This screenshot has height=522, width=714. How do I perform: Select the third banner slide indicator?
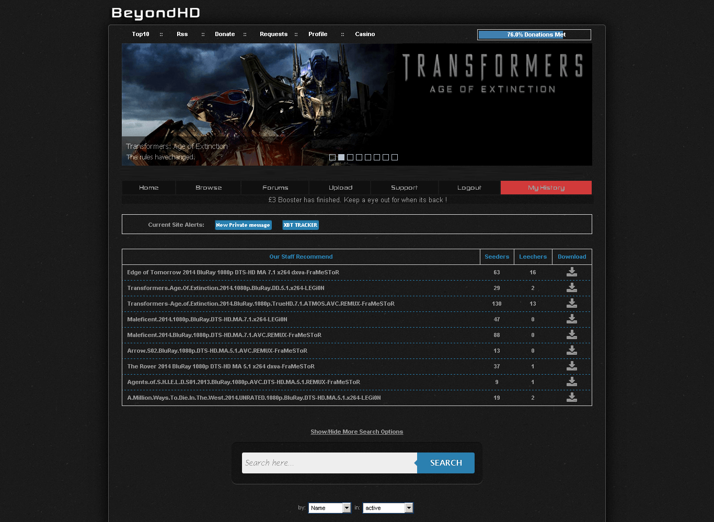[350, 157]
